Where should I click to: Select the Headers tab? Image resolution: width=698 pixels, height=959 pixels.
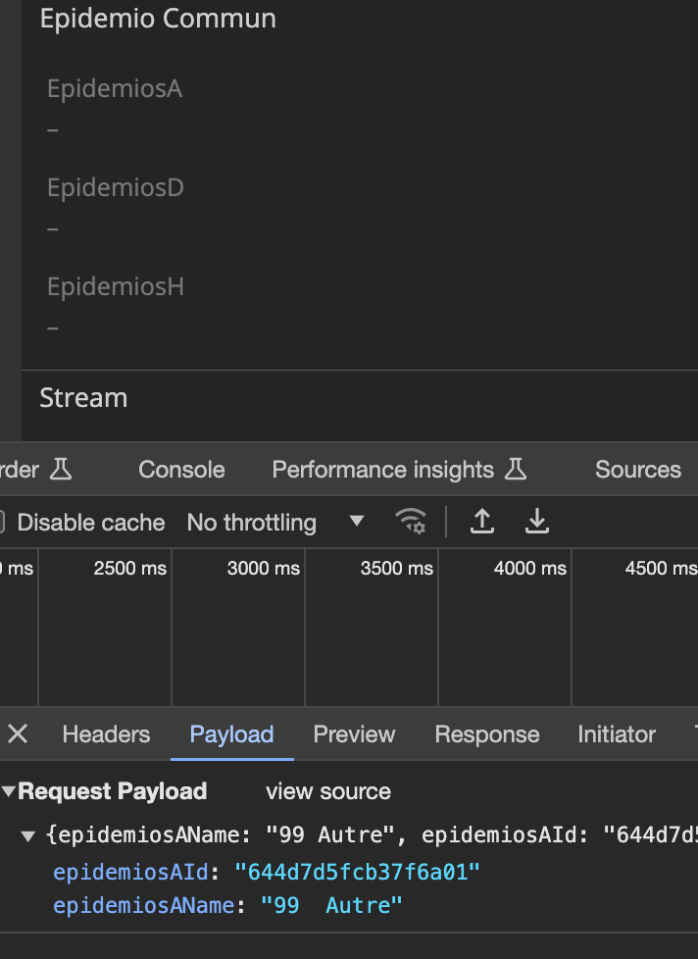coord(106,734)
